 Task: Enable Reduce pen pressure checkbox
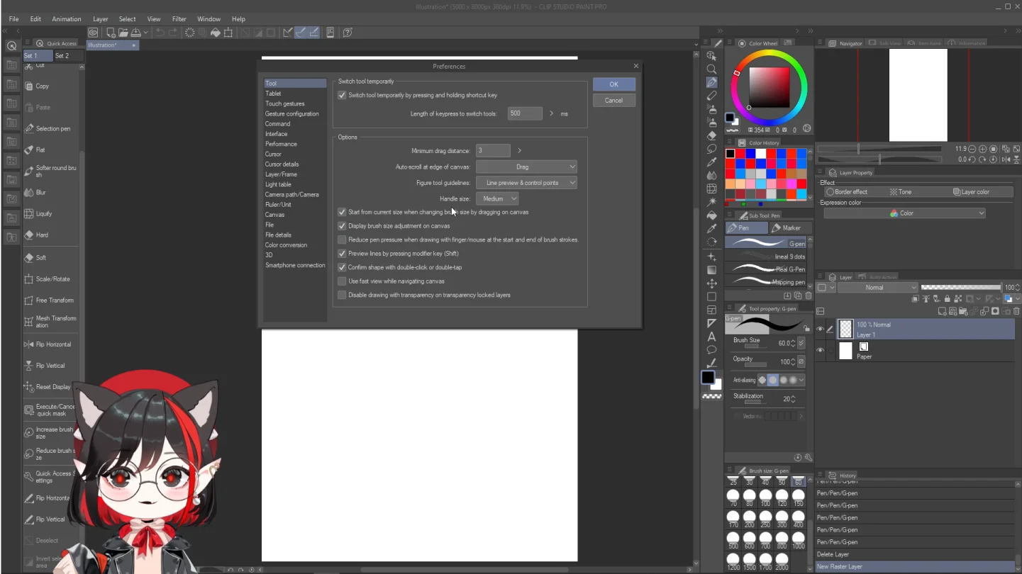pos(342,240)
